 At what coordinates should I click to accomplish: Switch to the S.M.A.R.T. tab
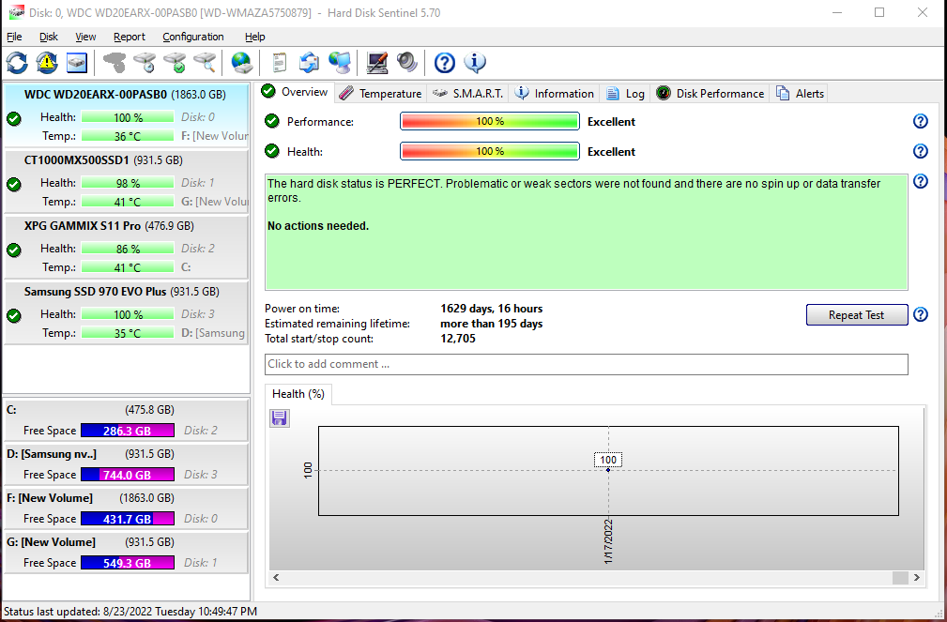(x=468, y=94)
